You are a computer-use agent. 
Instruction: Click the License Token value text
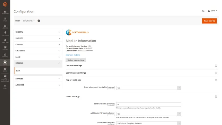(85, 51)
